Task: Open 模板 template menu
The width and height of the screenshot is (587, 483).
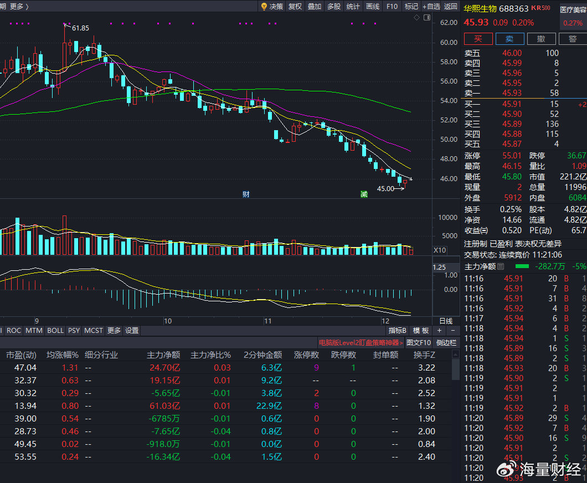Action: pos(420,330)
